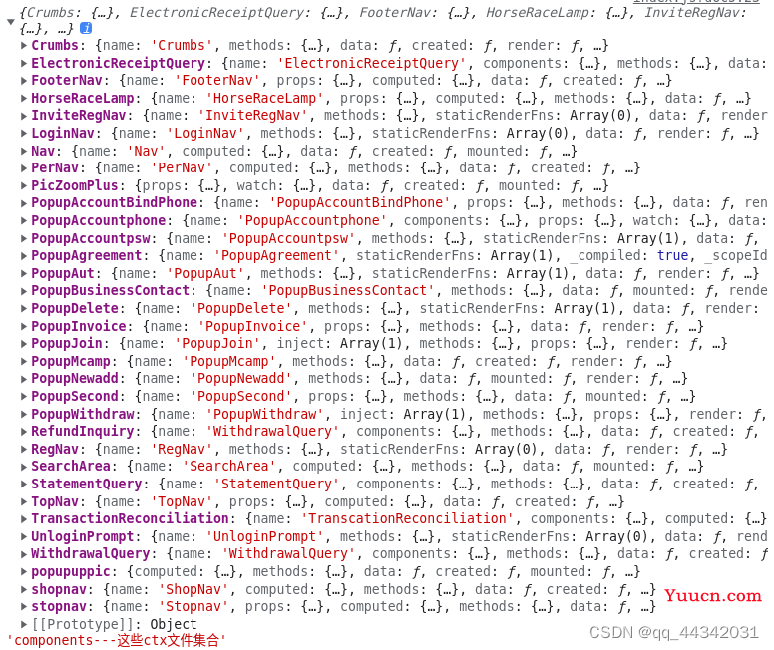774x650 pixels.
Task: Expand the Crumbs entry
Action: (x=24, y=46)
